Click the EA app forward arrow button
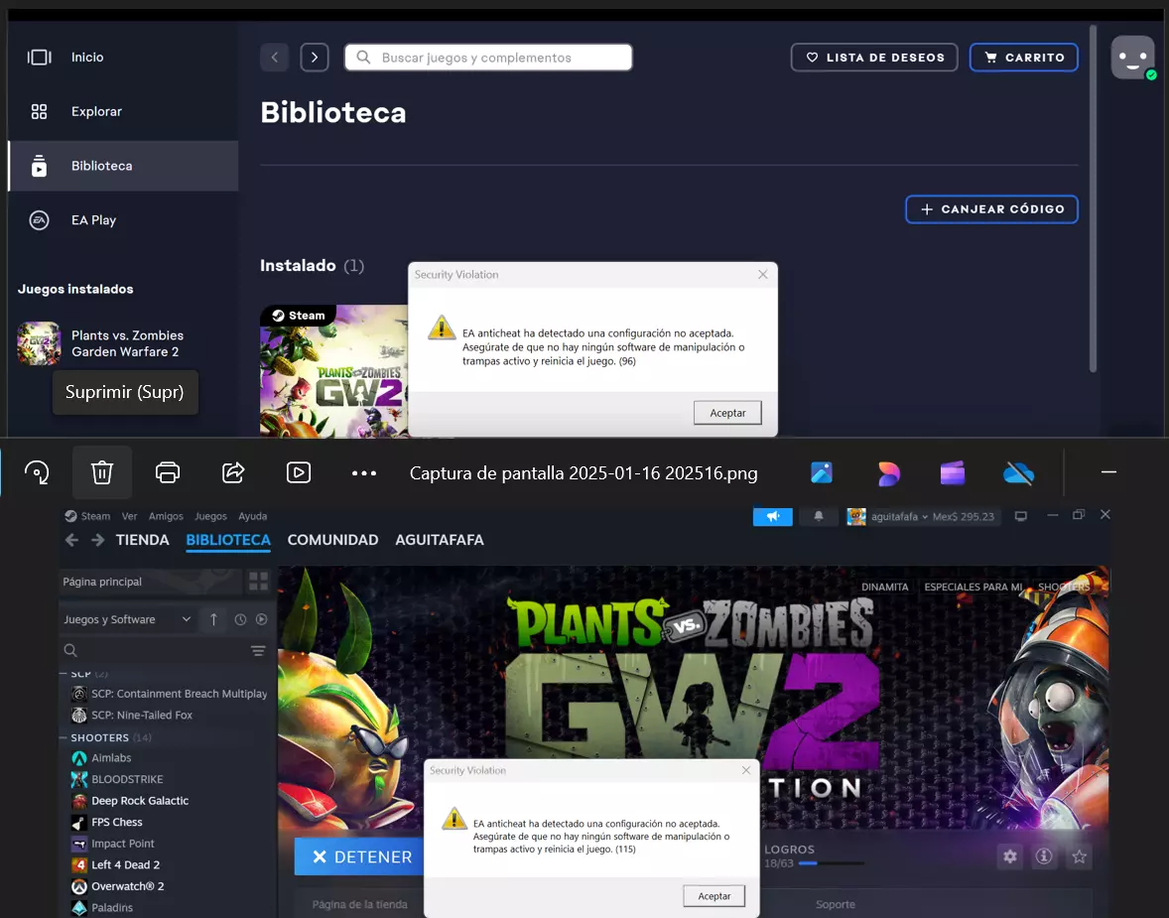The height and width of the screenshot is (918, 1169). [315, 58]
